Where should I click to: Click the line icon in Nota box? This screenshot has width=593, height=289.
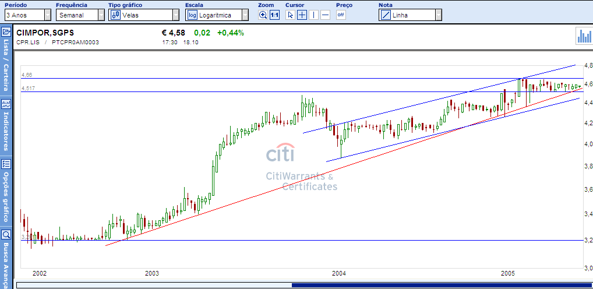(386, 15)
